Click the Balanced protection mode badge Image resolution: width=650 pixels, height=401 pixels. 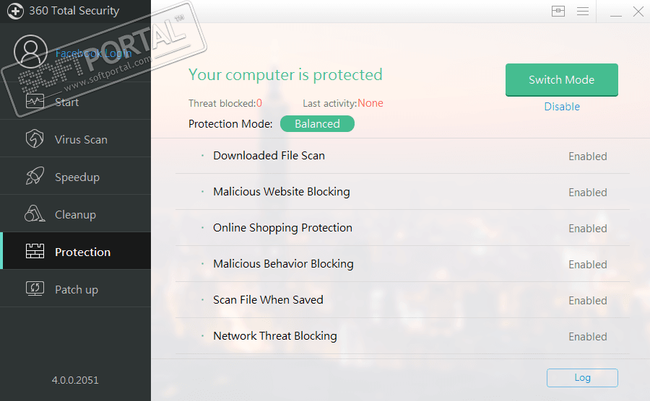pos(317,124)
